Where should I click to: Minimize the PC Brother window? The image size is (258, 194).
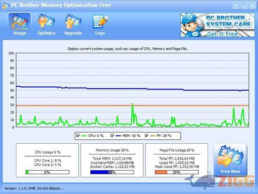244,6
